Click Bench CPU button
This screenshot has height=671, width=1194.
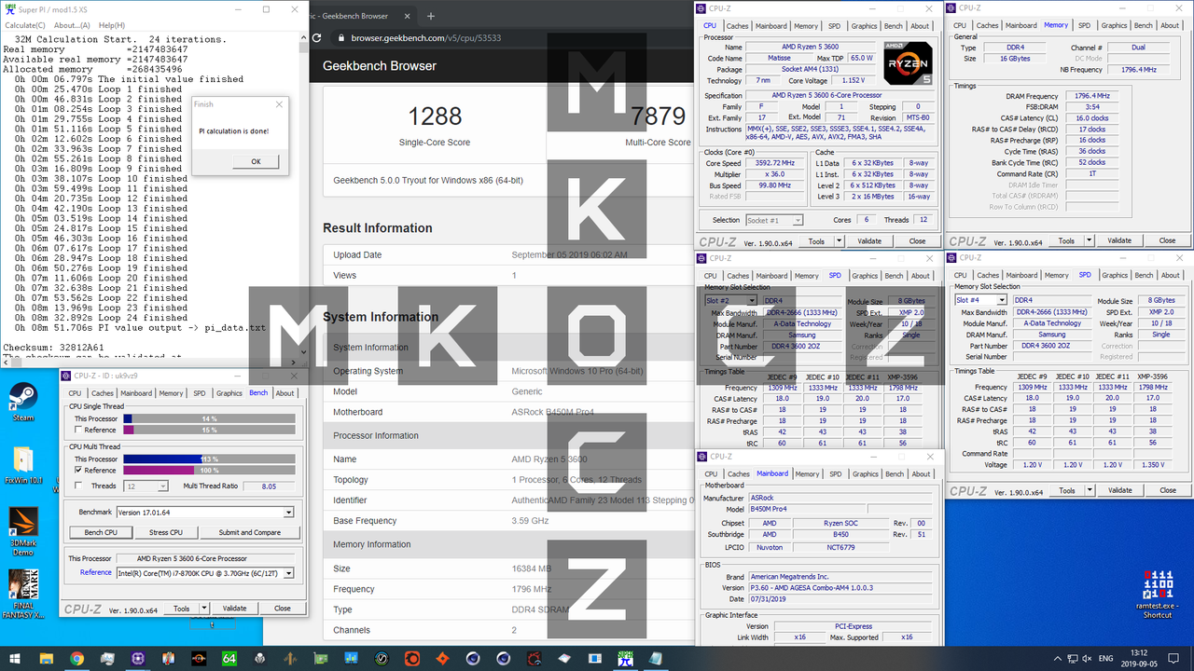pos(101,532)
